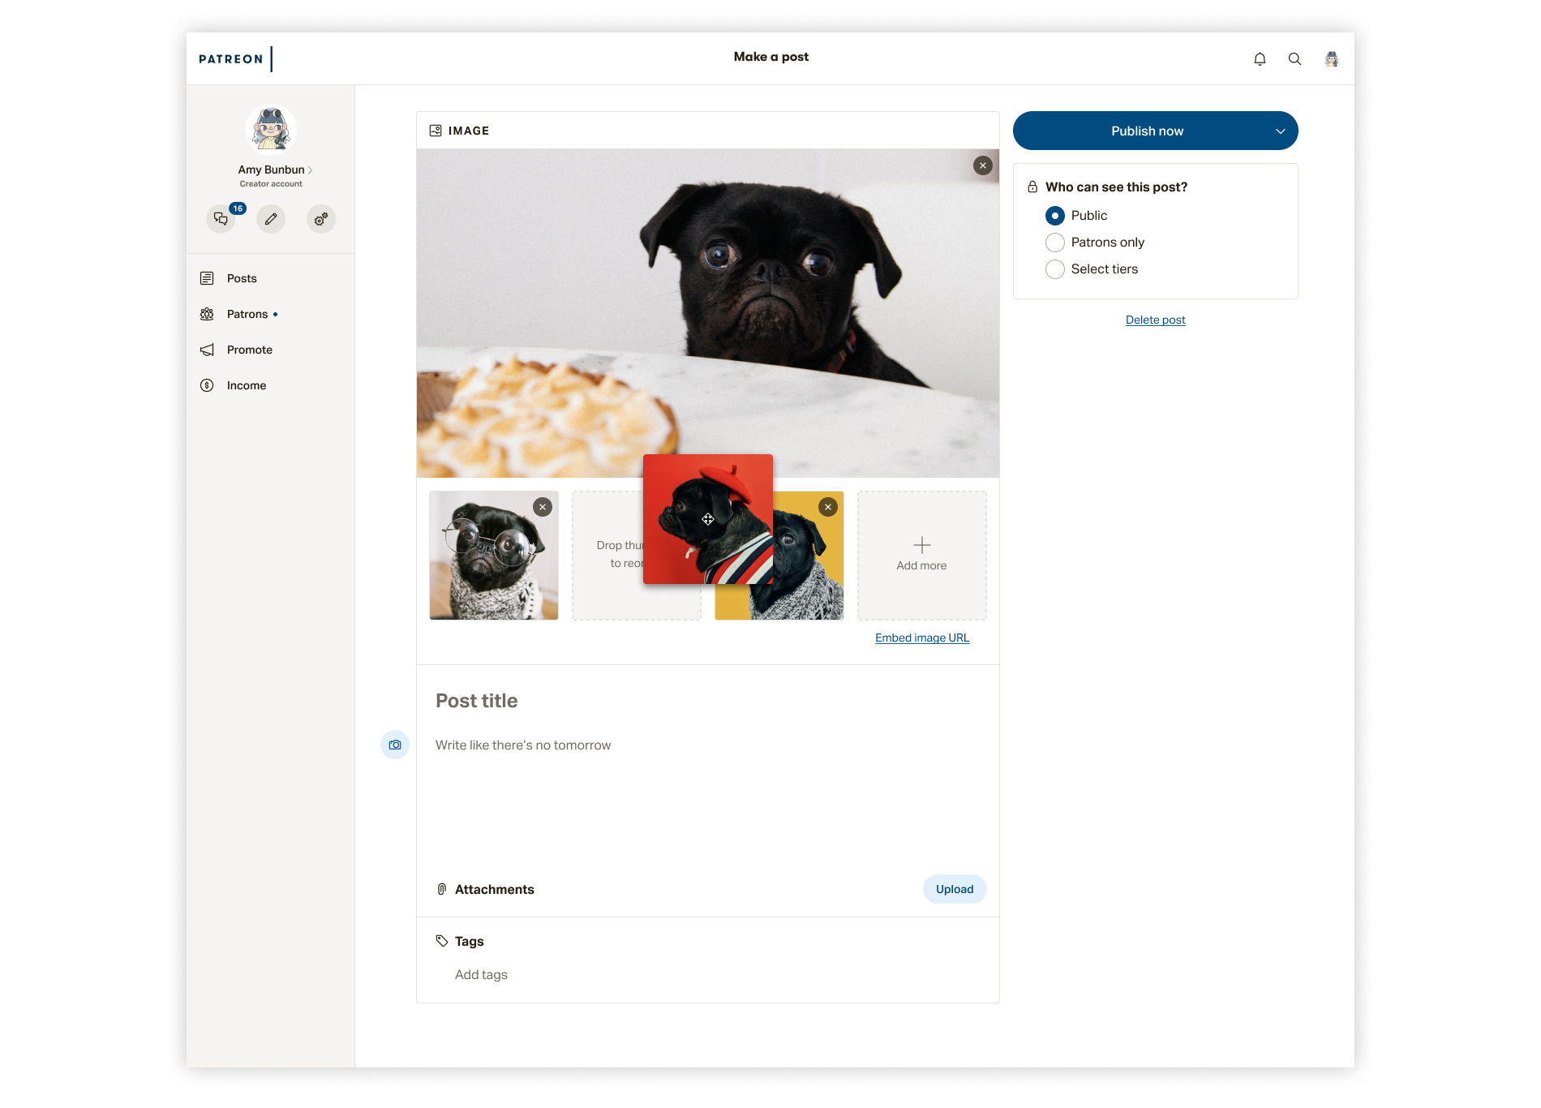The height and width of the screenshot is (1108, 1541).
Task: Click the main pug and pie image
Action: coord(708,312)
